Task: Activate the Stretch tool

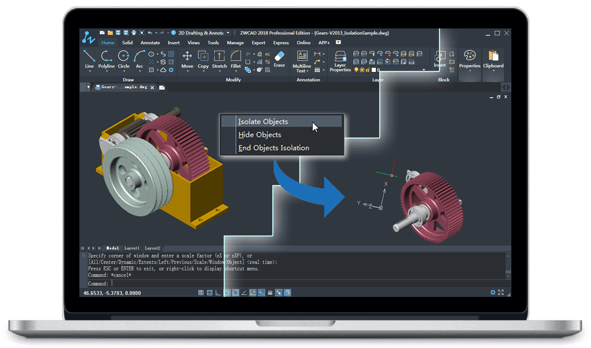Action: (219, 59)
